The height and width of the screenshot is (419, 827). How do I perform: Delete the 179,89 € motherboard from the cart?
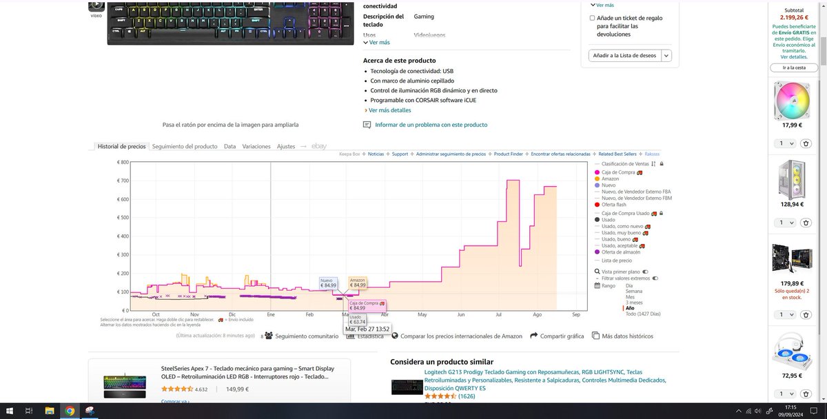pyautogui.click(x=806, y=314)
